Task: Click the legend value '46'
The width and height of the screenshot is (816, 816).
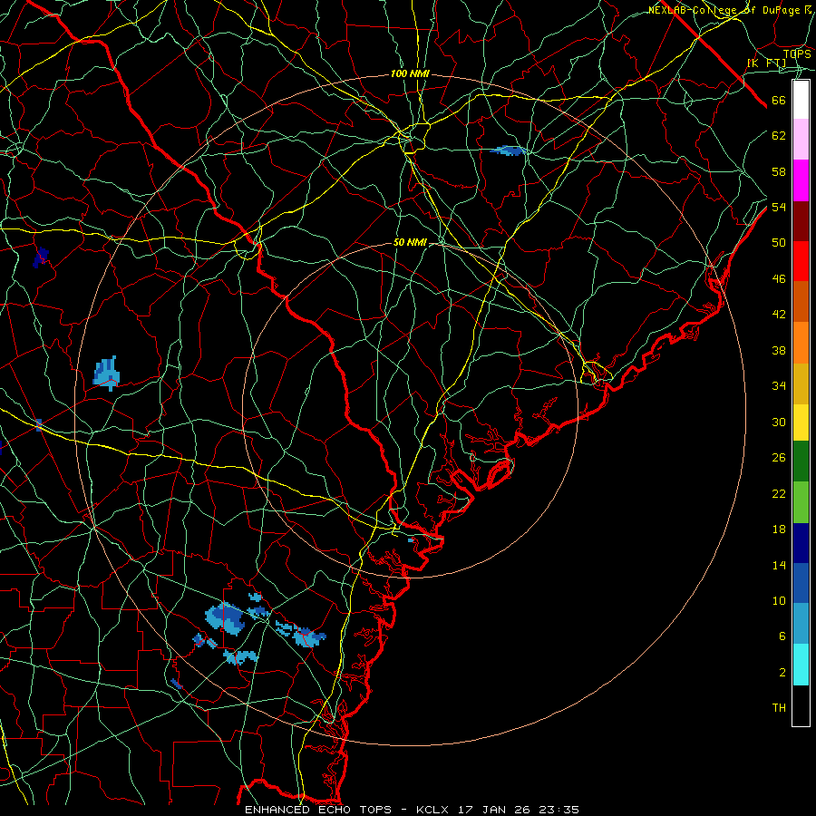Action: click(x=779, y=279)
